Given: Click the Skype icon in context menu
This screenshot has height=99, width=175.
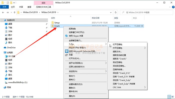Looking at the screenshot, I should 66,36.
